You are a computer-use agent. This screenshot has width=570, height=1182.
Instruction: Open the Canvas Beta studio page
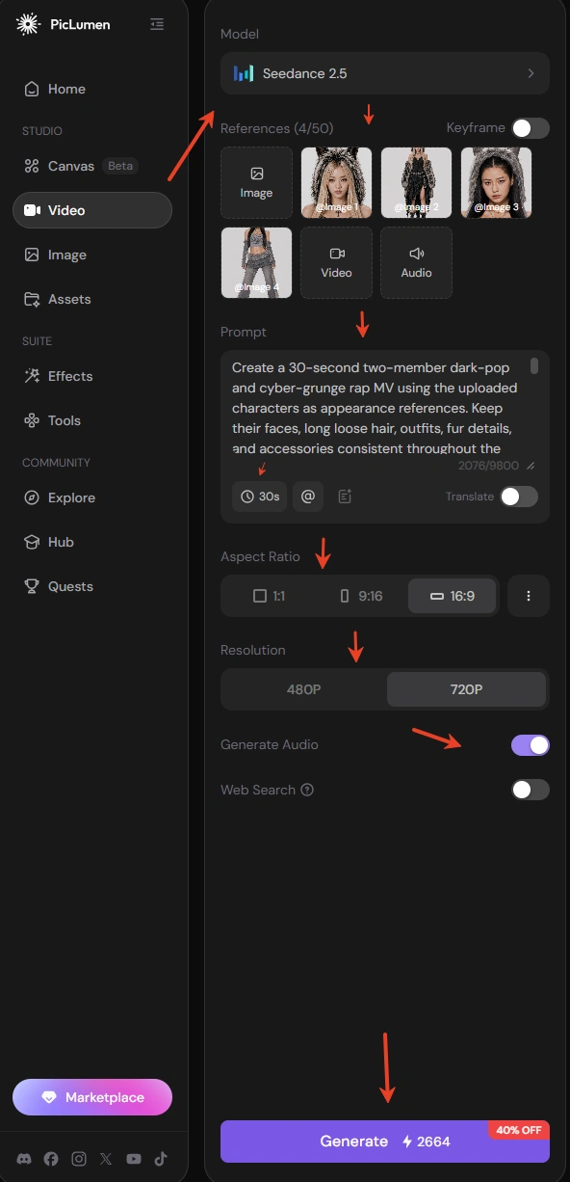(x=92, y=166)
